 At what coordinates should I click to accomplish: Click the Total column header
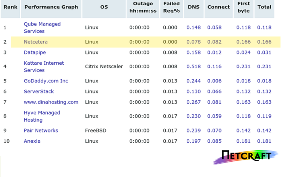tap(264, 9)
